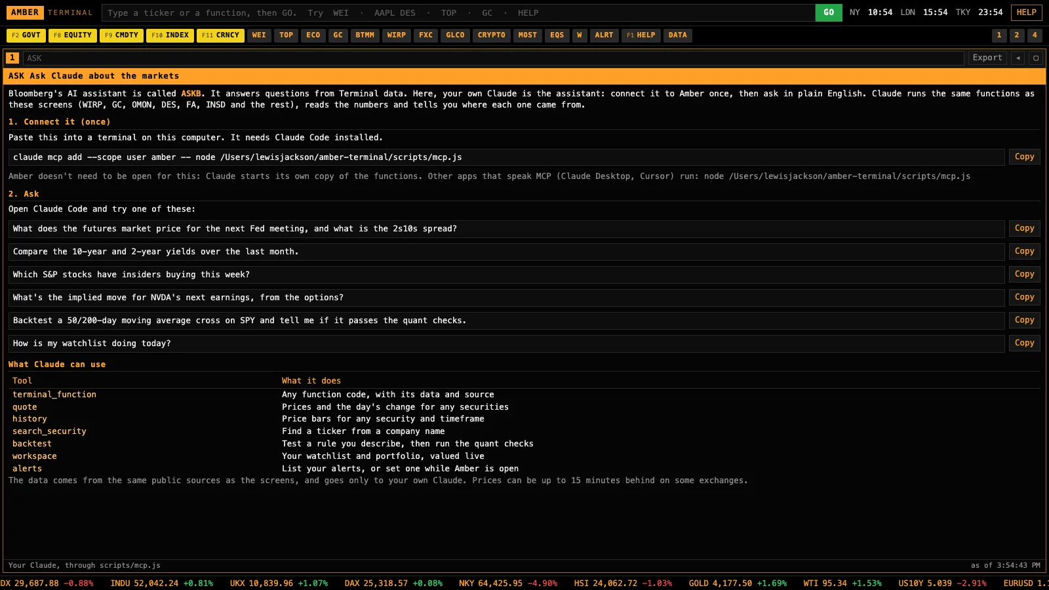Open the MOST shortcut
Viewport: 1049px width, 590px height.
(527, 35)
